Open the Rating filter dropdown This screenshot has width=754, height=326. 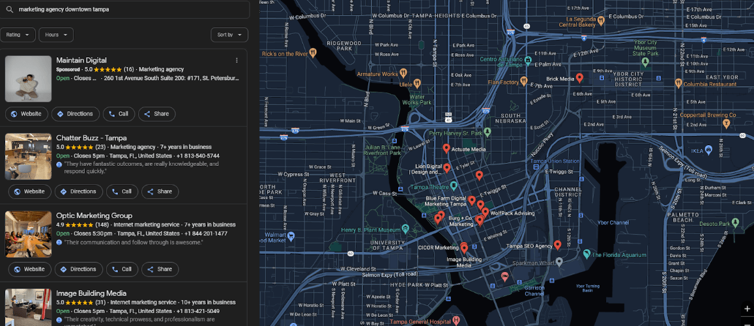coord(18,34)
